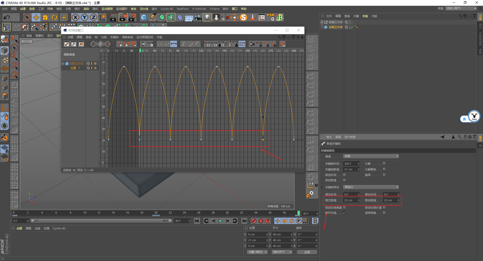Open the 对象 (相对) coordinate dropdown
This screenshot has height=261, width=483.
tap(257, 252)
